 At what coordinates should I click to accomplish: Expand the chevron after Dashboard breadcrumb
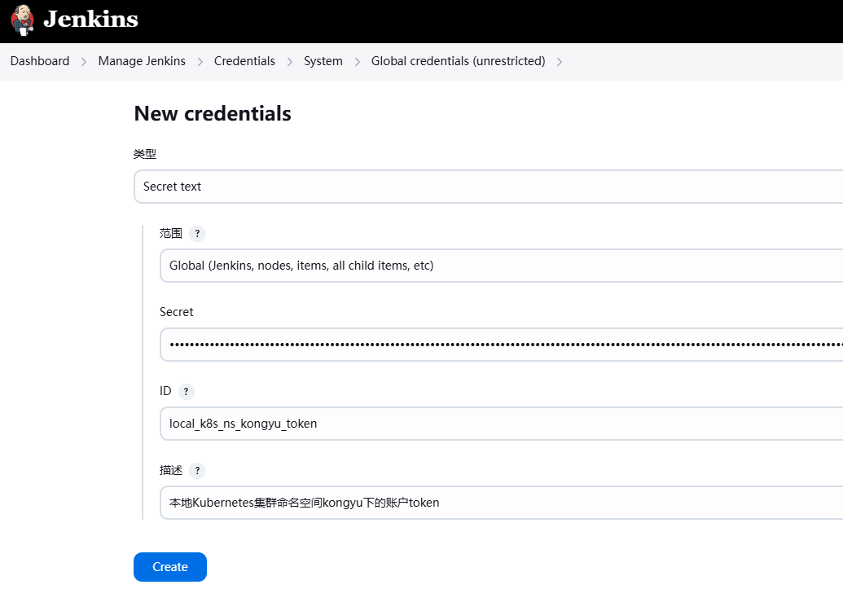coord(84,62)
